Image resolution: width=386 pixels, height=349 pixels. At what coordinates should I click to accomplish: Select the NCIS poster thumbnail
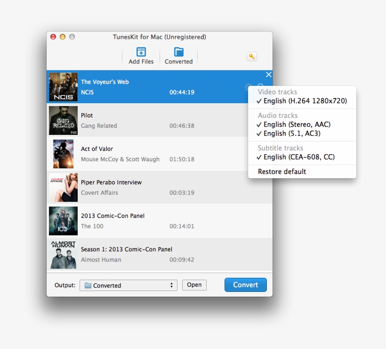[63, 87]
